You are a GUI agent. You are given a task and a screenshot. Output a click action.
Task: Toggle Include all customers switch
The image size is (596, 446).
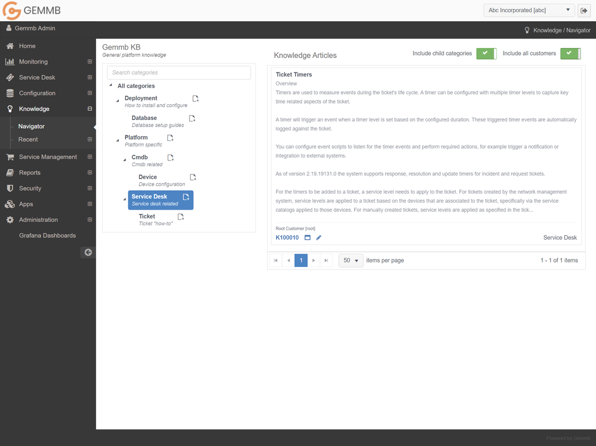[570, 54]
